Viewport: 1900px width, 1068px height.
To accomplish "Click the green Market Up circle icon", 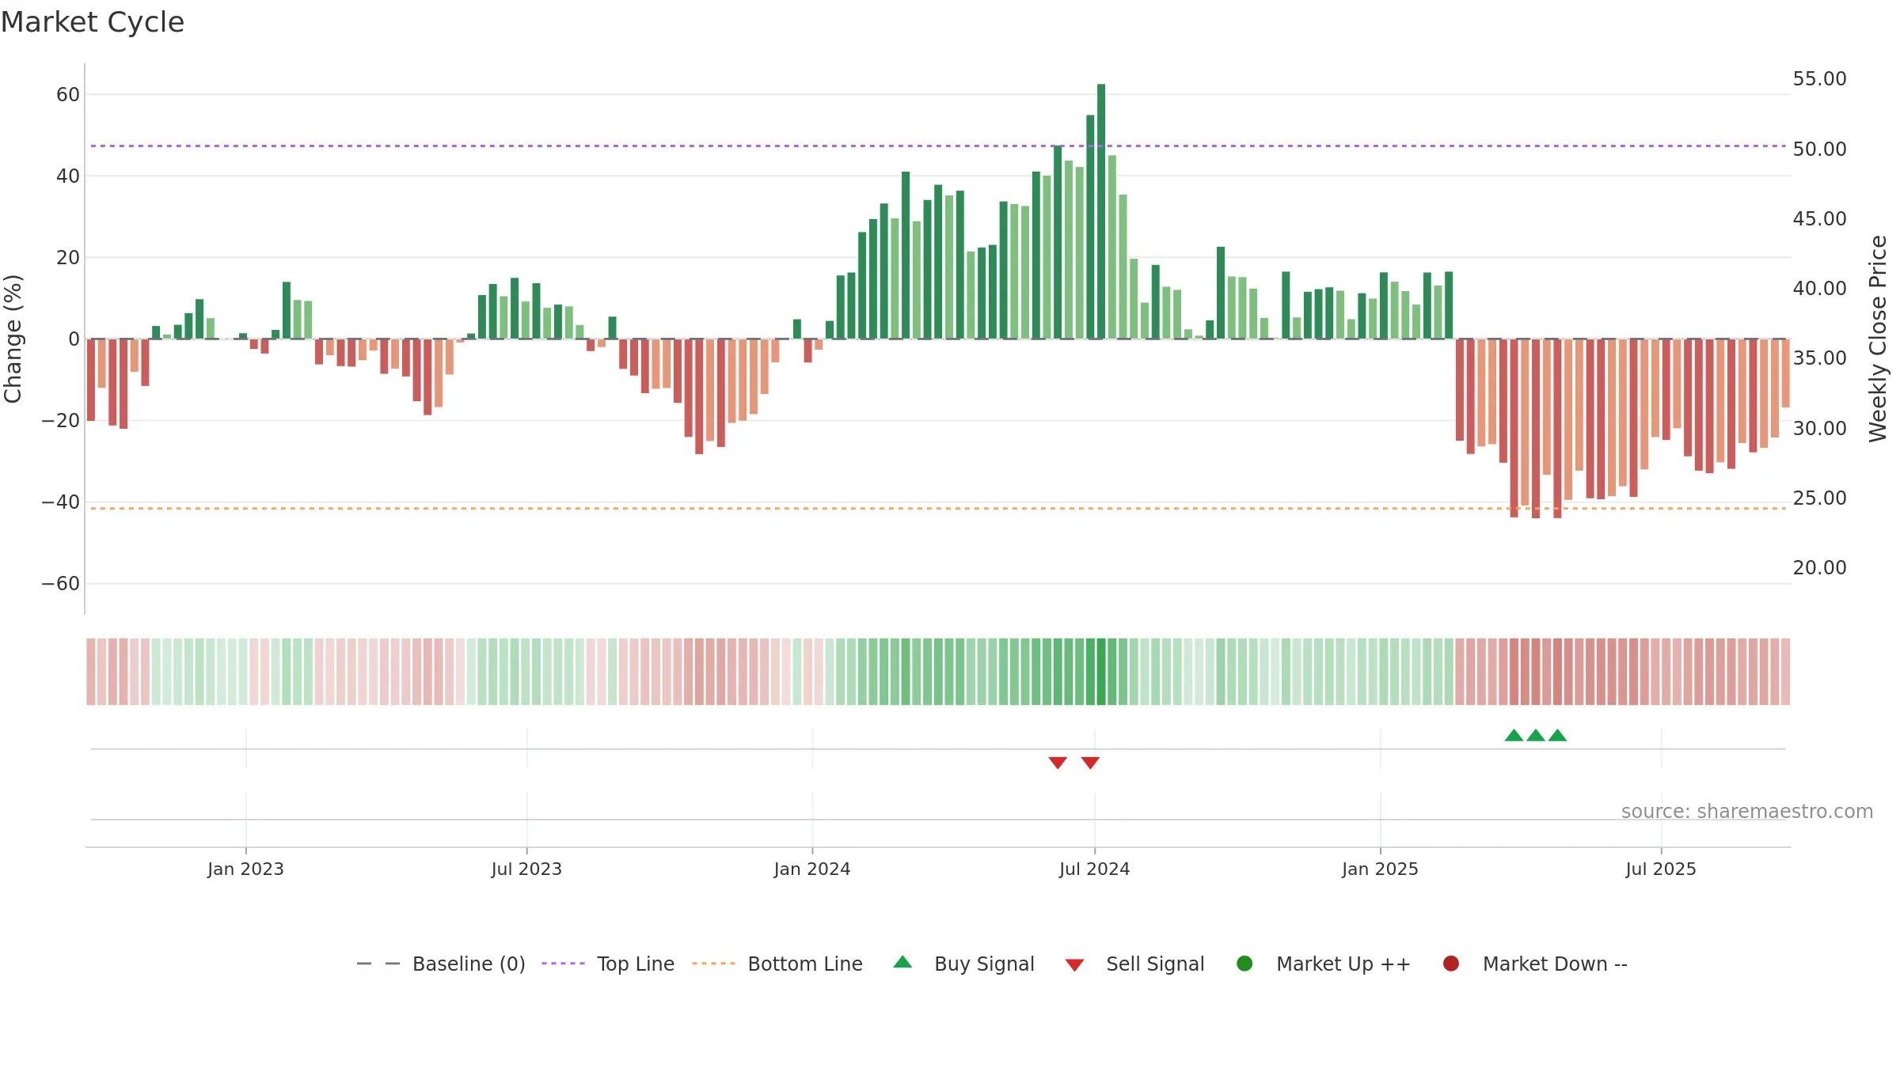I will click(x=1244, y=964).
